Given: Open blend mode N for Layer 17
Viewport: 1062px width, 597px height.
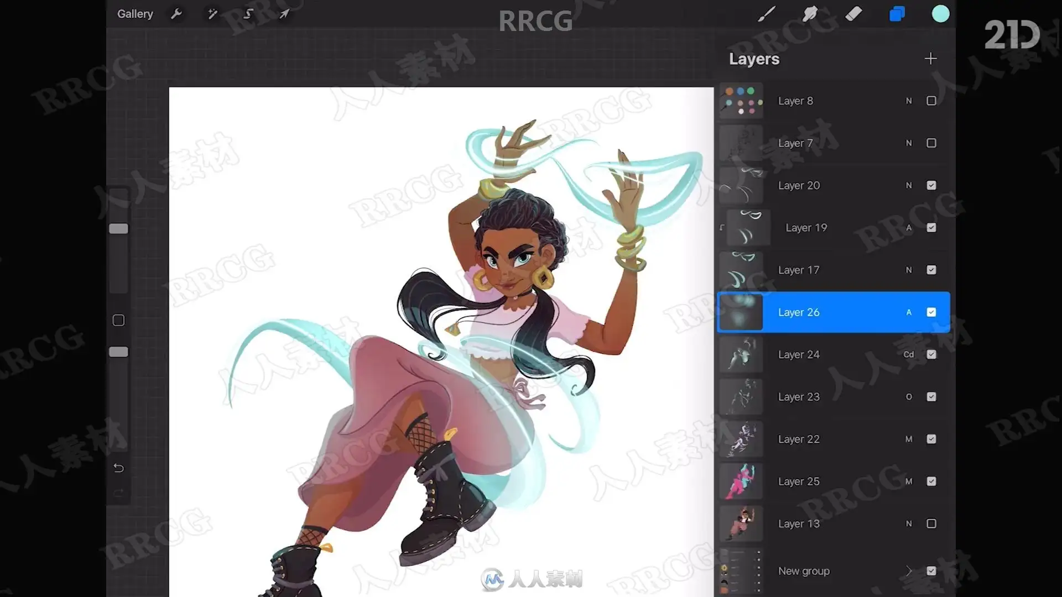Looking at the screenshot, I should pyautogui.click(x=909, y=270).
